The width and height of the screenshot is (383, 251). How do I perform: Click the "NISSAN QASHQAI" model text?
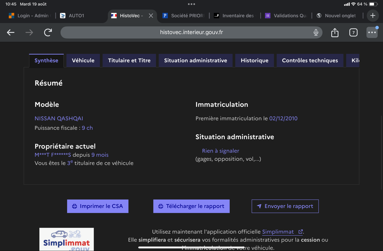(x=59, y=118)
